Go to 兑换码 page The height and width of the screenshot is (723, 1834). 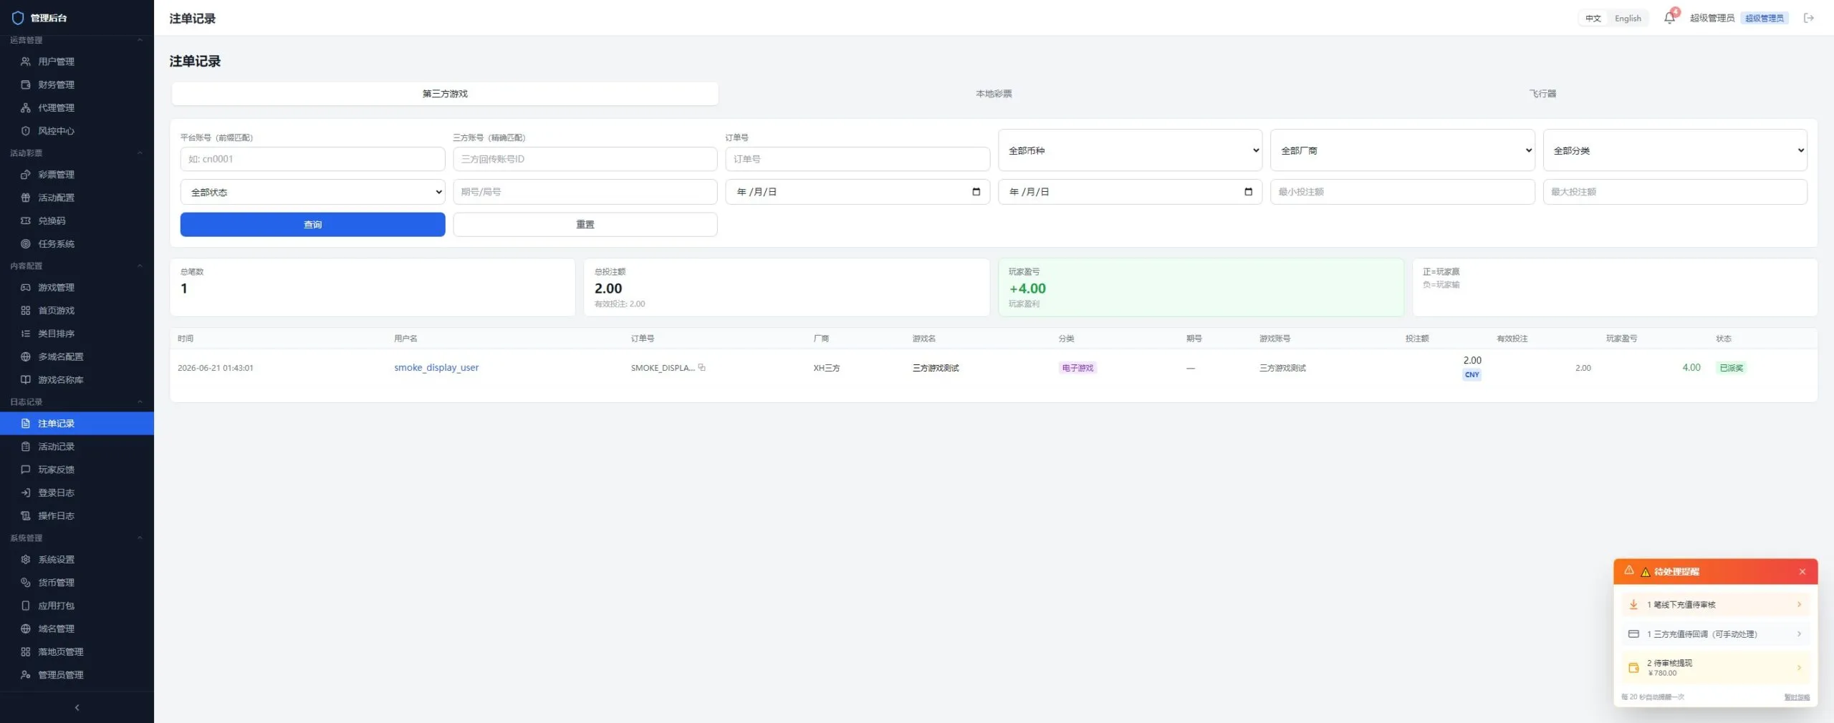(77, 220)
